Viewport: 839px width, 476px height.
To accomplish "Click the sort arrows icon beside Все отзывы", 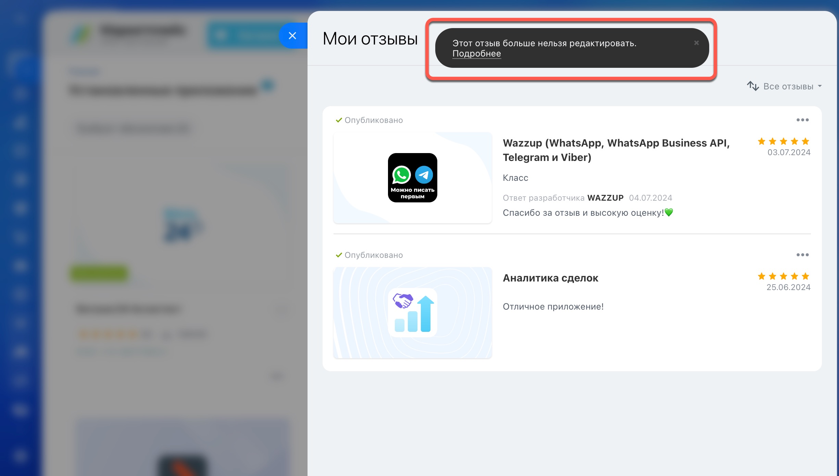I will tap(753, 86).
